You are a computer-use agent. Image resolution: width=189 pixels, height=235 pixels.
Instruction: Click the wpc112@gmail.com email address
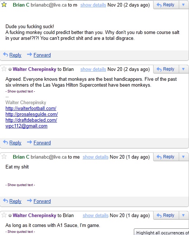coord(26,126)
